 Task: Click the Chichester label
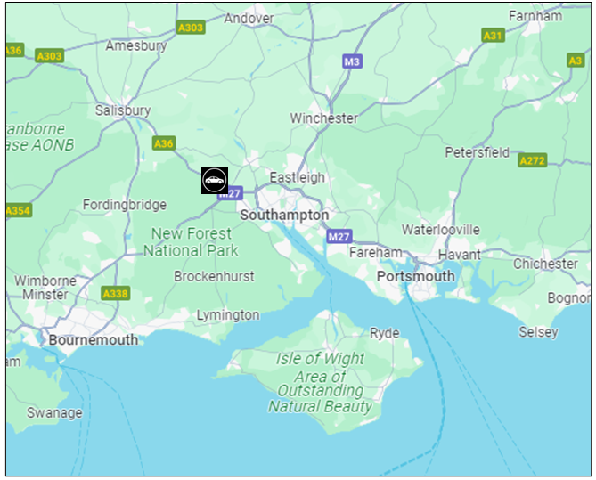[545, 264]
